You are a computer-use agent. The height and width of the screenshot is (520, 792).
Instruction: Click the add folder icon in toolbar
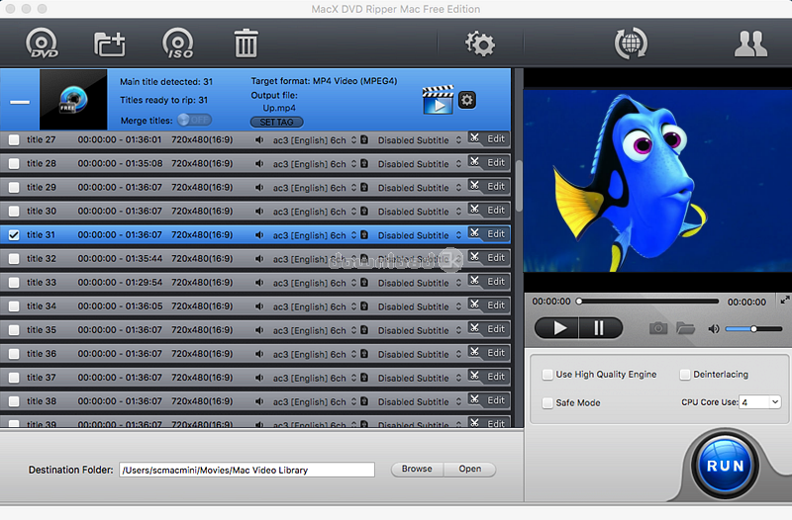(x=109, y=43)
